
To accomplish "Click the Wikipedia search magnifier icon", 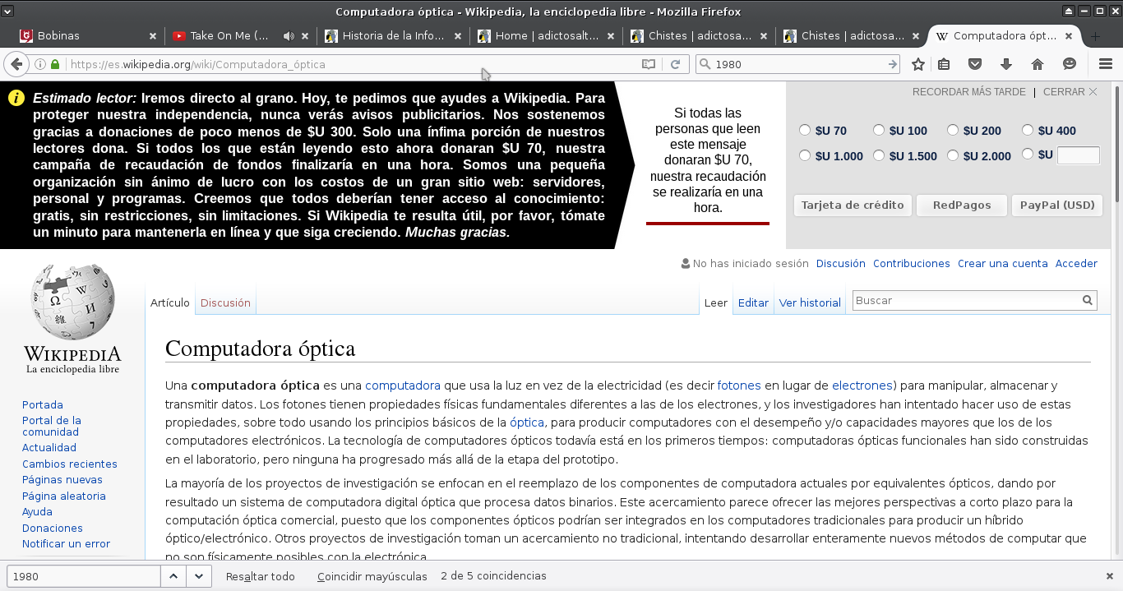I will 1087,301.
